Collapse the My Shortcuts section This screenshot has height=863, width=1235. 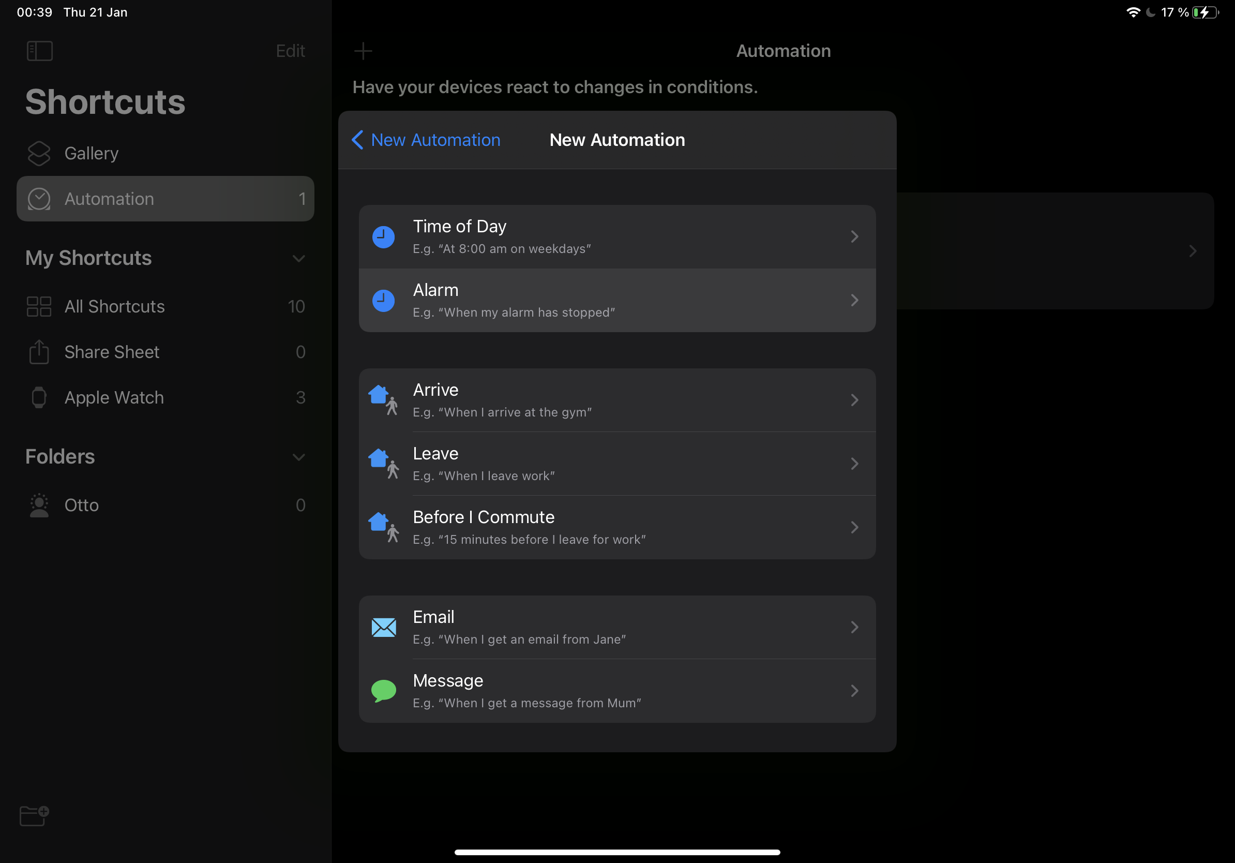coord(298,258)
